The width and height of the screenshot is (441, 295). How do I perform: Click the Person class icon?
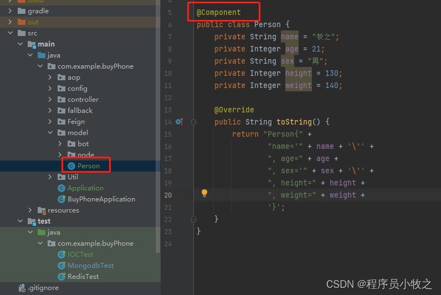[x=71, y=166]
